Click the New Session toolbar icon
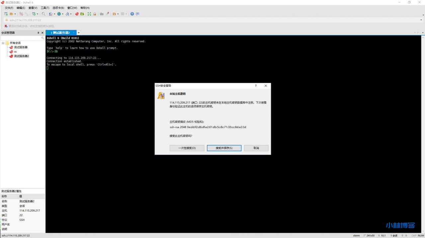Screen dimensions: 425x238 click(6, 14)
